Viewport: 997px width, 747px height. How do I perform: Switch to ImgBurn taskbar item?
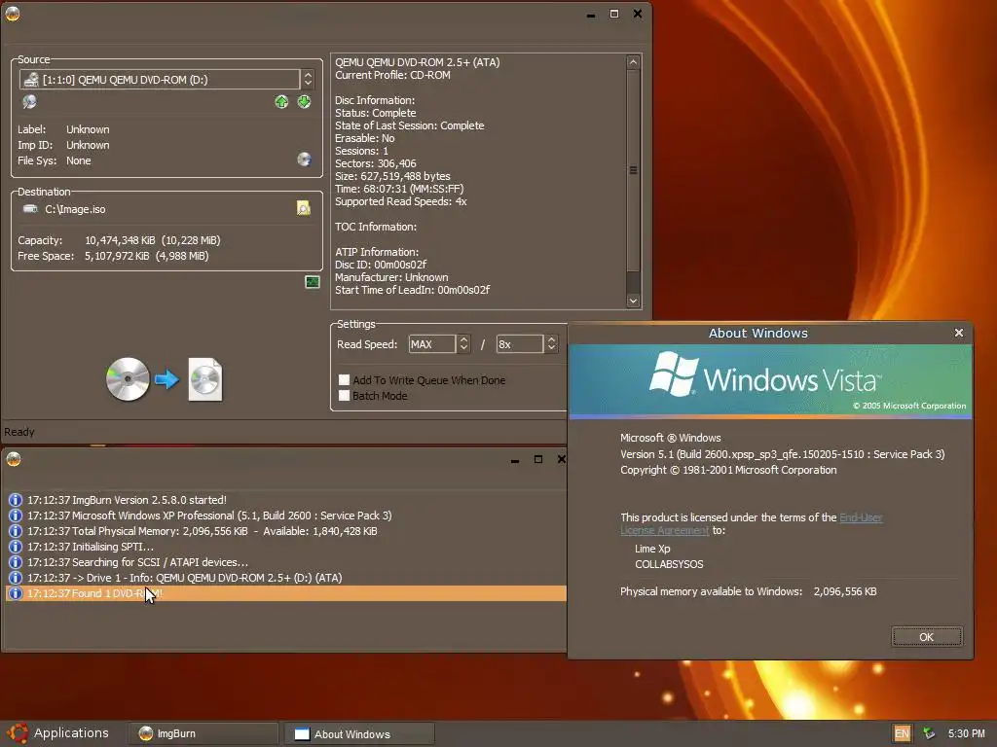click(203, 733)
